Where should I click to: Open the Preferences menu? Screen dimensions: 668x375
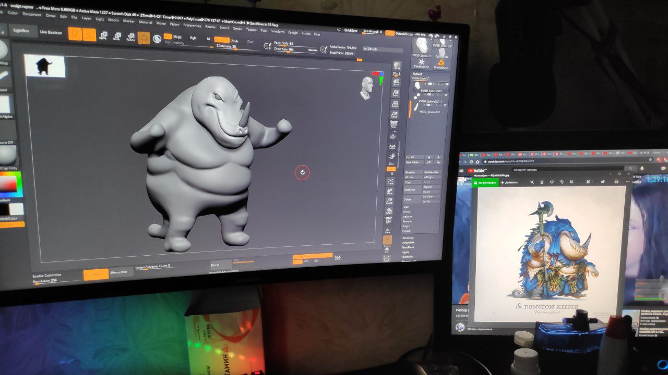pos(192,25)
